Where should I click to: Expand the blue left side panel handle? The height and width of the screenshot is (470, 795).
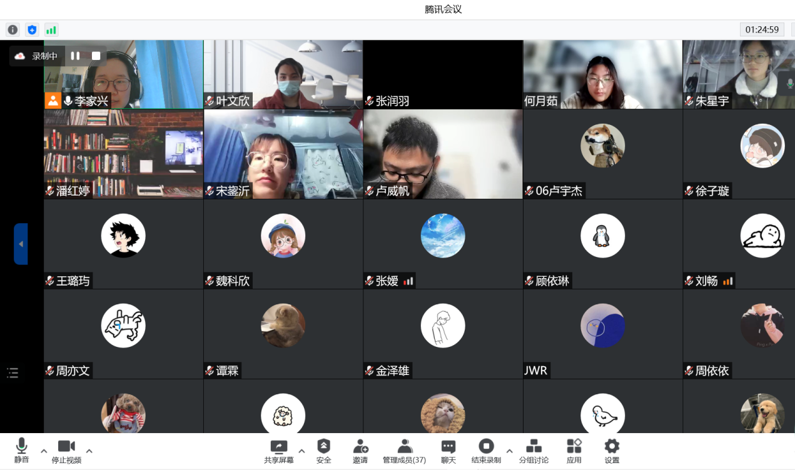tap(21, 244)
